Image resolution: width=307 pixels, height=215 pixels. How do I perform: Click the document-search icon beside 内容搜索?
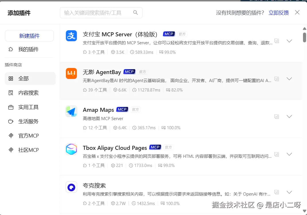tap(11, 93)
